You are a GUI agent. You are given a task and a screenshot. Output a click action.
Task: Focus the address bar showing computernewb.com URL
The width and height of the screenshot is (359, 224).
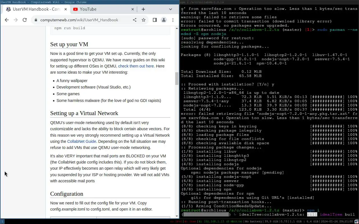(79, 20)
